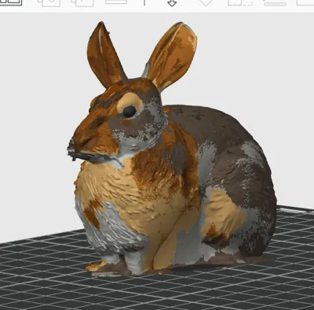Click the horizontal bar toolbar icon
Viewport: 314px width, 310px height.
275,2
